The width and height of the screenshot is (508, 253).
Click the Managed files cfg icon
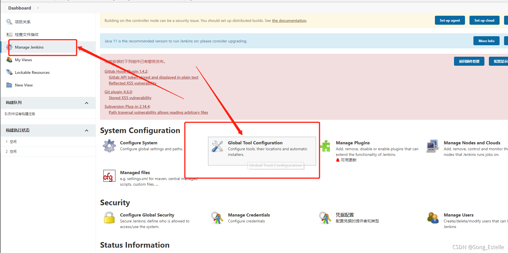(109, 176)
